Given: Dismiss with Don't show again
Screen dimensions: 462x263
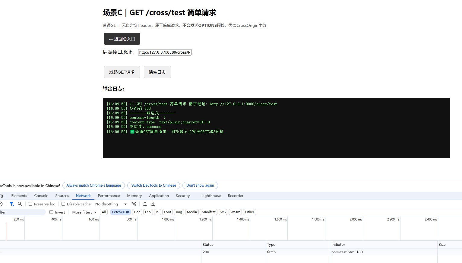Looking at the screenshot, I should (x=200, y=185).
